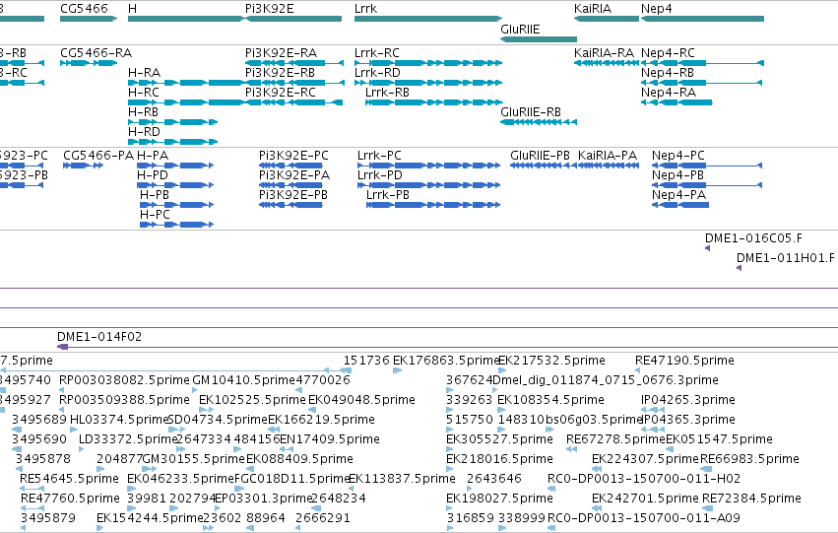Click the EK176863.5prime marker
838x533 pixels.
397,370
